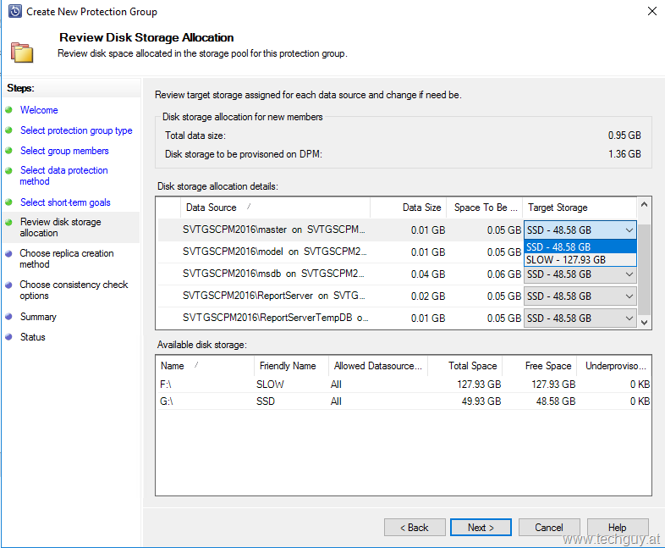Open target storage dropdown for ReportServerTempDB row
665x548 pixels.
point(580,318)
